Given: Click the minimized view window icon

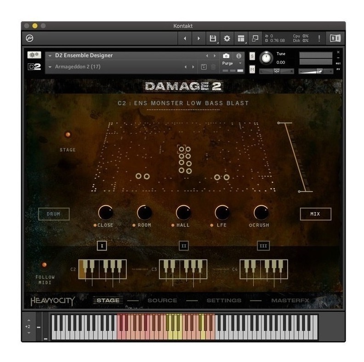Looking at the screenshot, I should click(255, 39).
